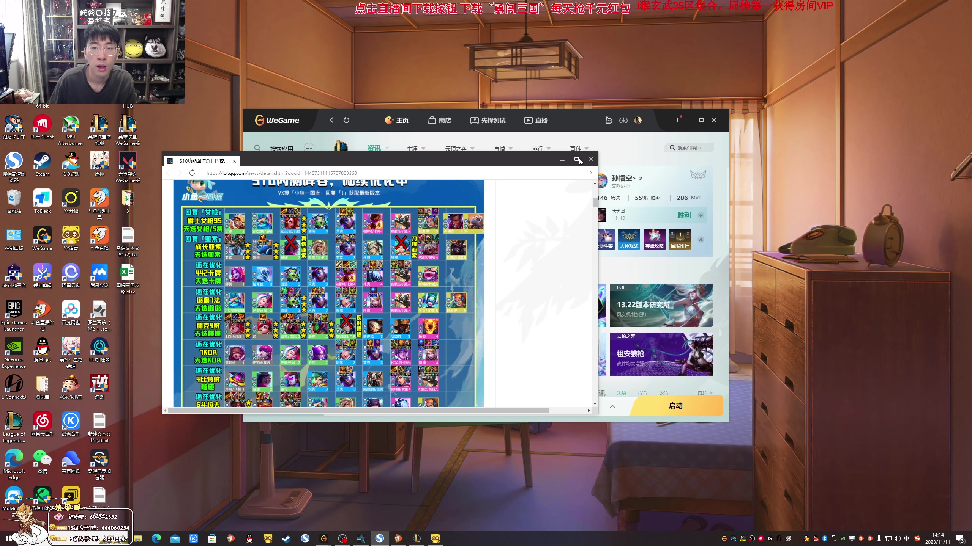Open Riot Client desktop icon
This screenshot has height=546, width=972.
[x=42, y=127]
